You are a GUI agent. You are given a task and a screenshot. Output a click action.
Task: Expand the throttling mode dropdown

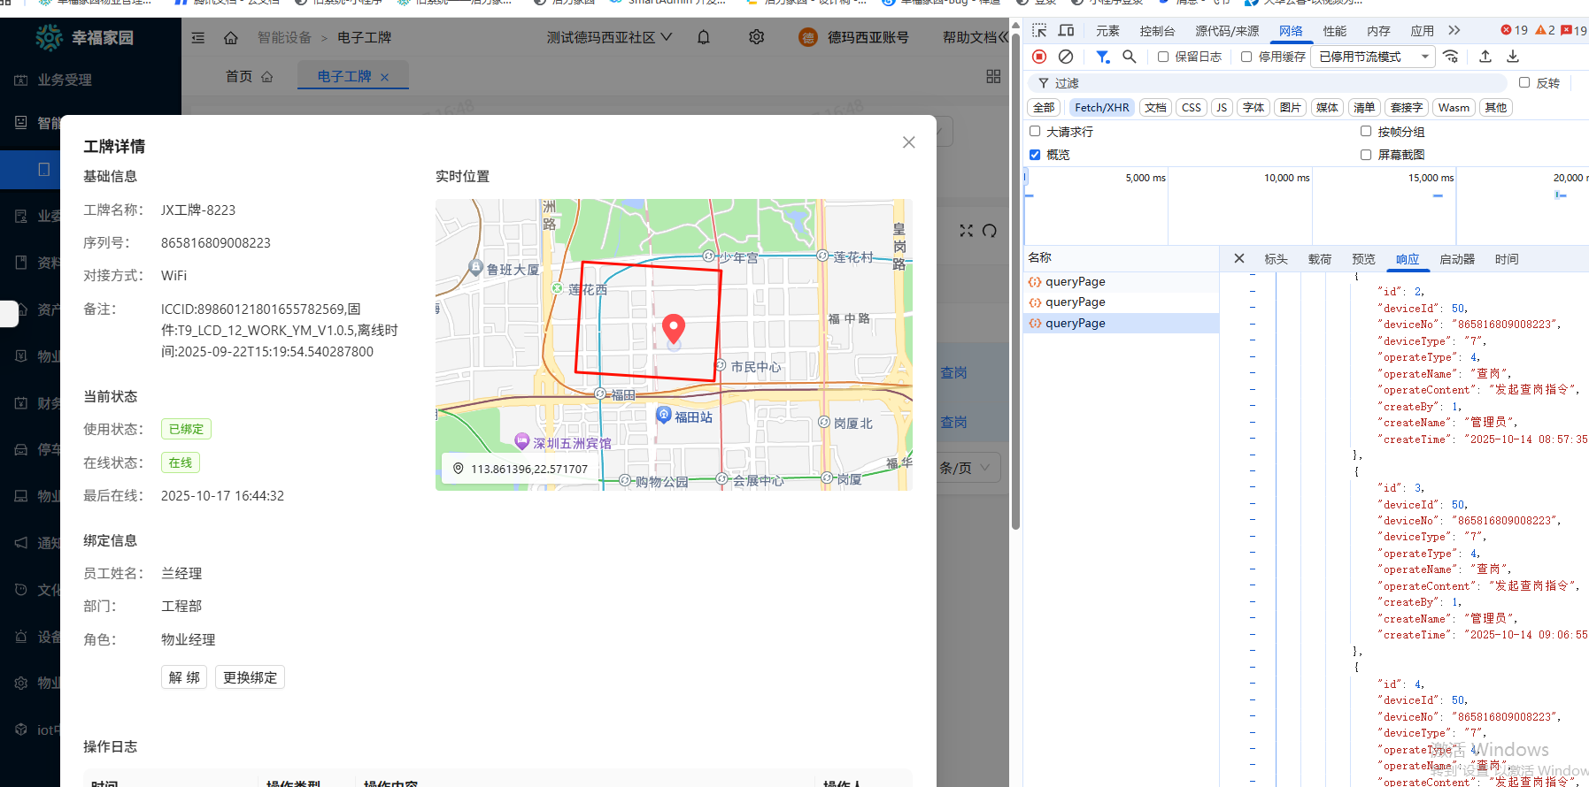[x=1374, y=57]
